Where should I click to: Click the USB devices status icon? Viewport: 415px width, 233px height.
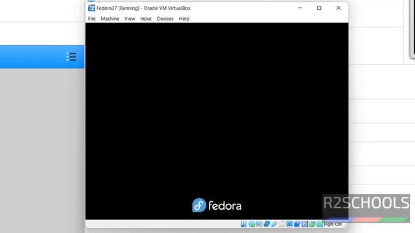point(274,224)
